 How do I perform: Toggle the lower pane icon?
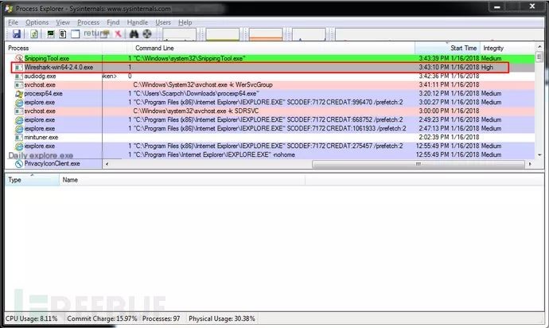point(76,33)
